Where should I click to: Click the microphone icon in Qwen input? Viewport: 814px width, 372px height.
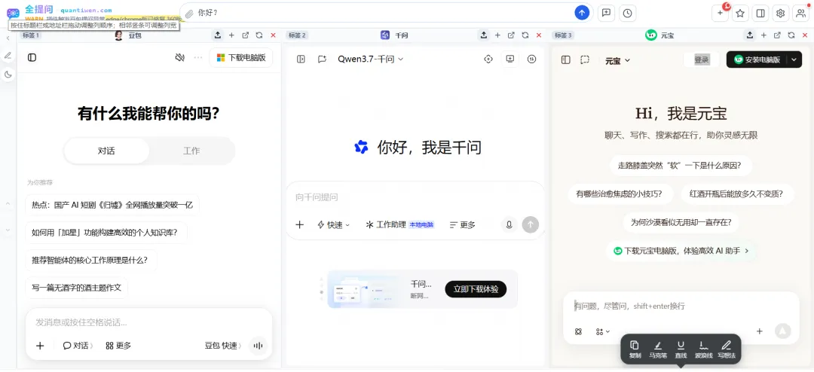510,224
